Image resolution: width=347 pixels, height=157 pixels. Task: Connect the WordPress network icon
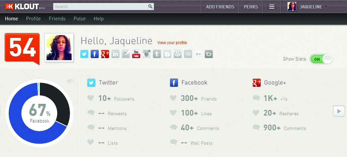178,54
